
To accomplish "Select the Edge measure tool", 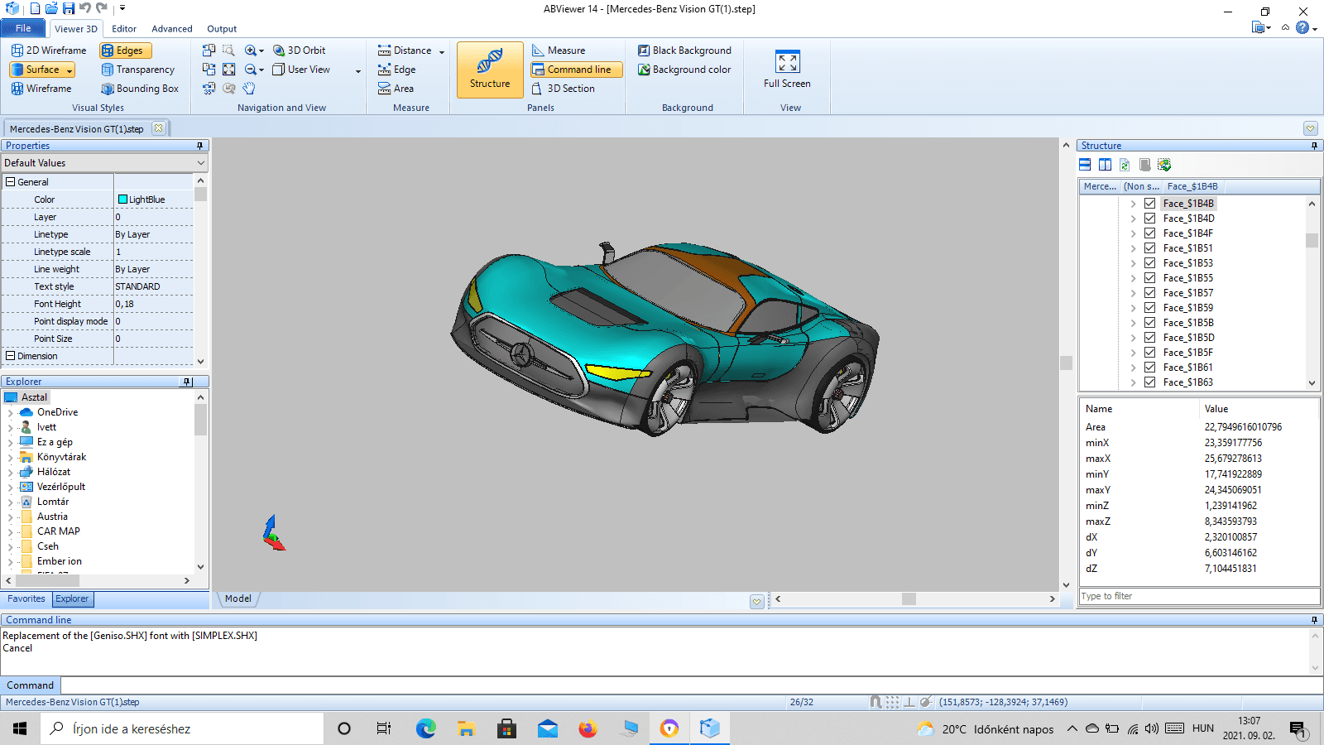I will coord(396,70).
